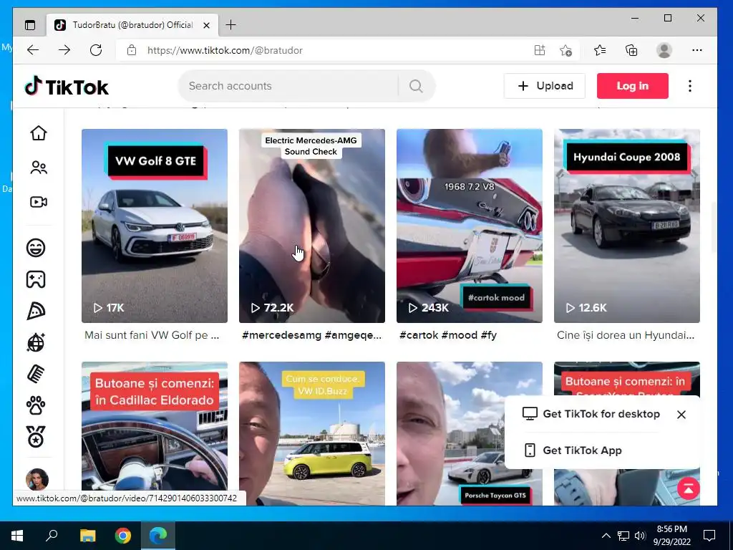
Task: Close the TudorBratu TikTok tab
Action: pyautogui.click(x=206, y=25)
